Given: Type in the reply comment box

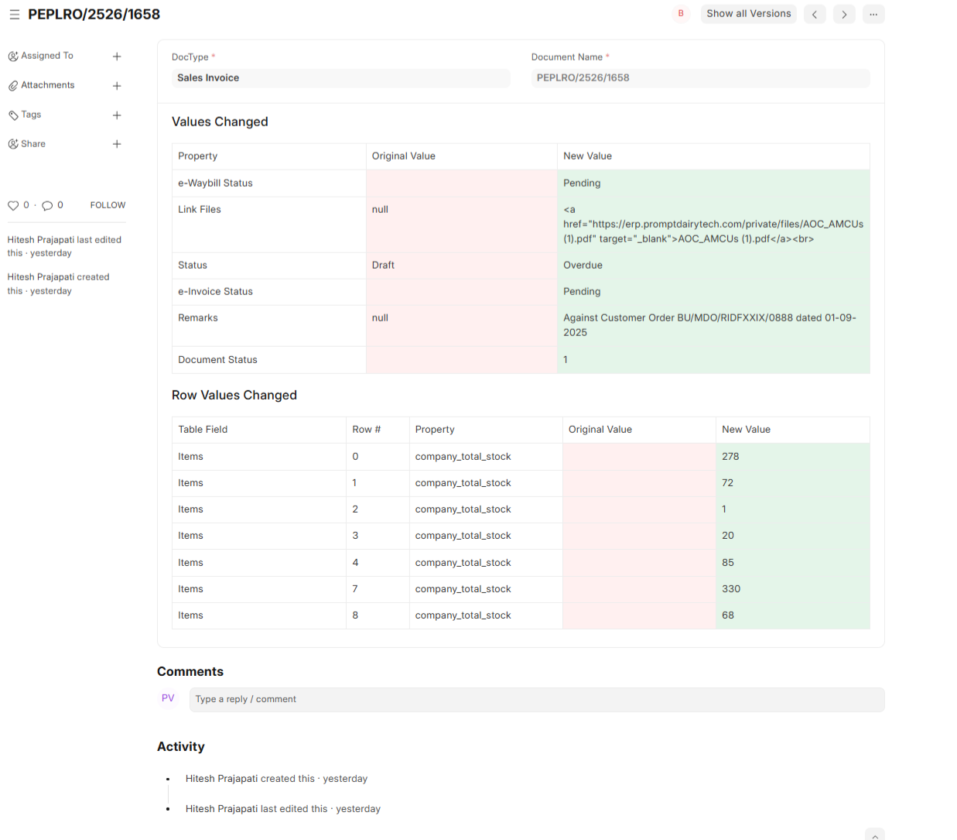Looking at the screenshot, I should pos(536,699).
